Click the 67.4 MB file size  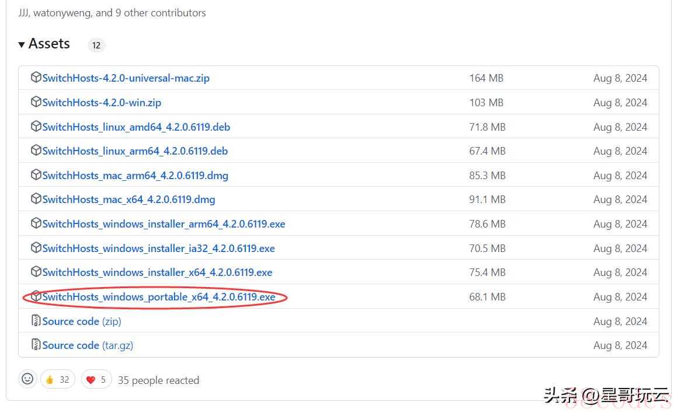pos(487,151)
